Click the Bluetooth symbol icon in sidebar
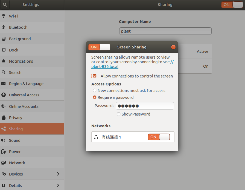Screen dimensions: 245x190 tap(4, 27)
